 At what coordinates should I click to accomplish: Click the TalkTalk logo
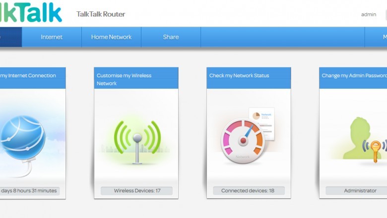31,12
